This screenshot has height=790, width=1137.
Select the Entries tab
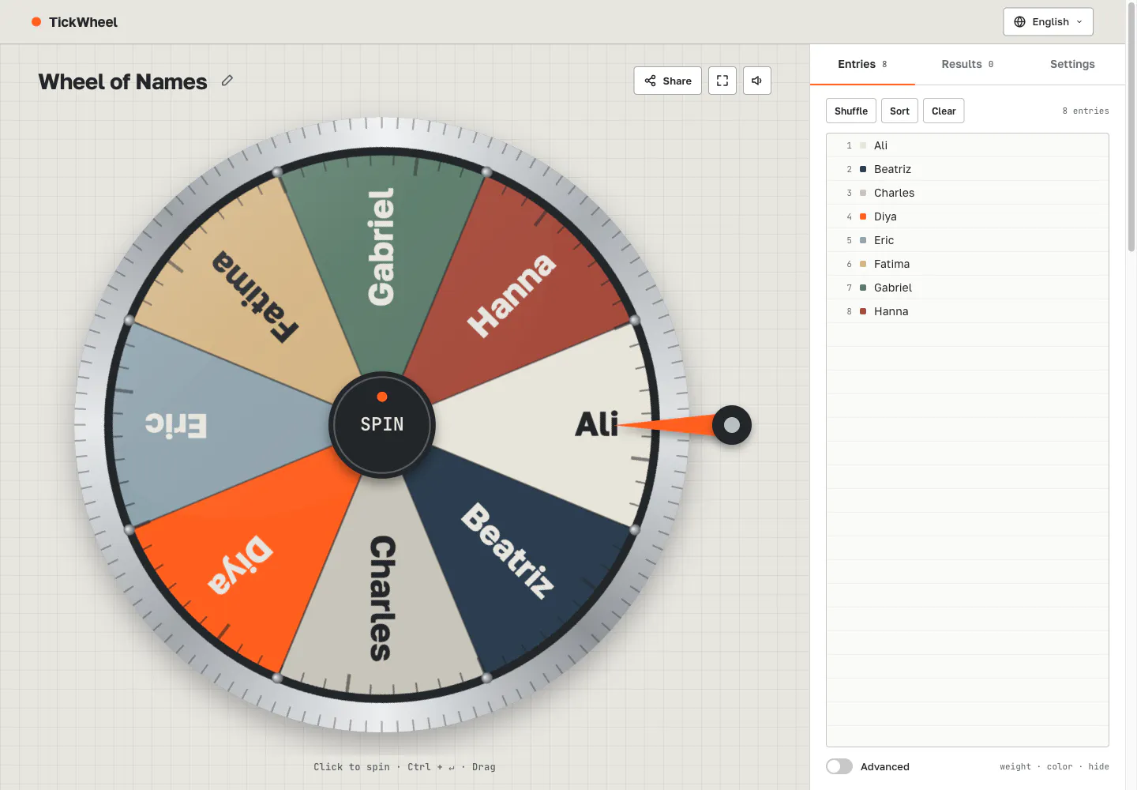point(862,64)
